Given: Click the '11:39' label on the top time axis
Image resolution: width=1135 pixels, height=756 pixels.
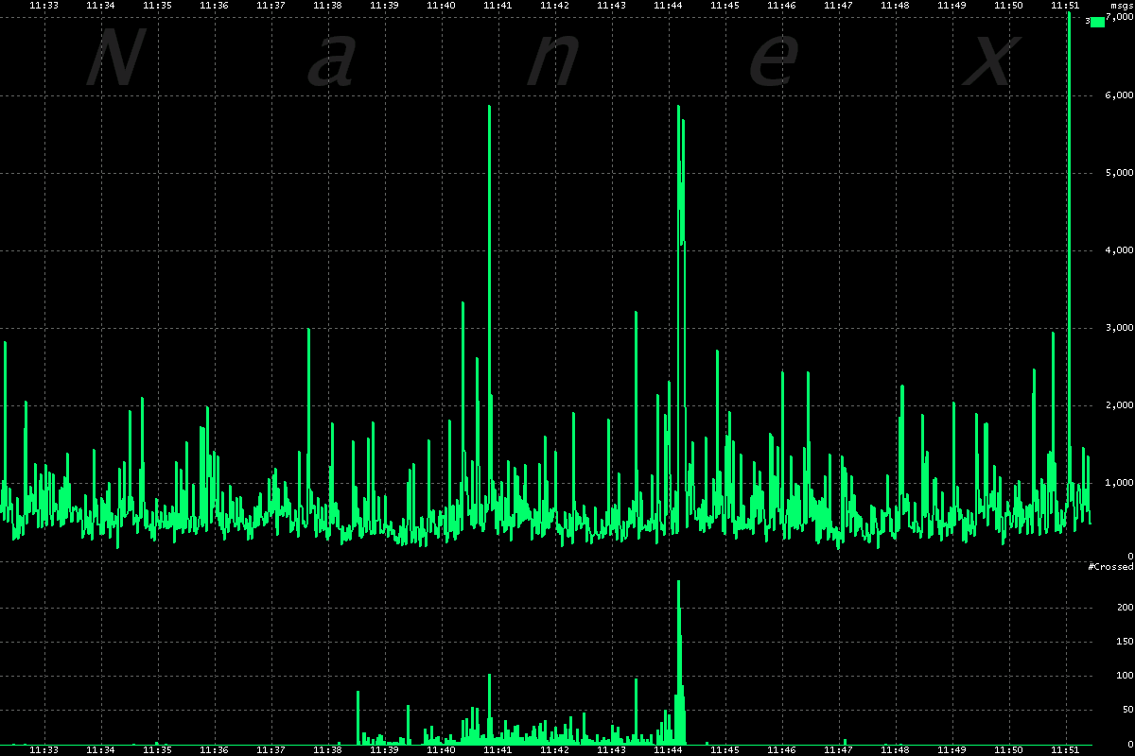Looking at the screenshot, I should pyautogui.click(x=384, y=6).
